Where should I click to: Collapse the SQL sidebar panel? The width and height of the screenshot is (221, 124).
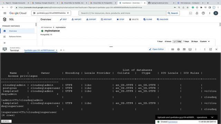(x=4, y=43)
